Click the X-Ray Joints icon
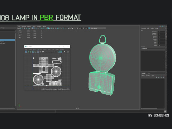This screenshot has height=129, width=172. (75, 28)
